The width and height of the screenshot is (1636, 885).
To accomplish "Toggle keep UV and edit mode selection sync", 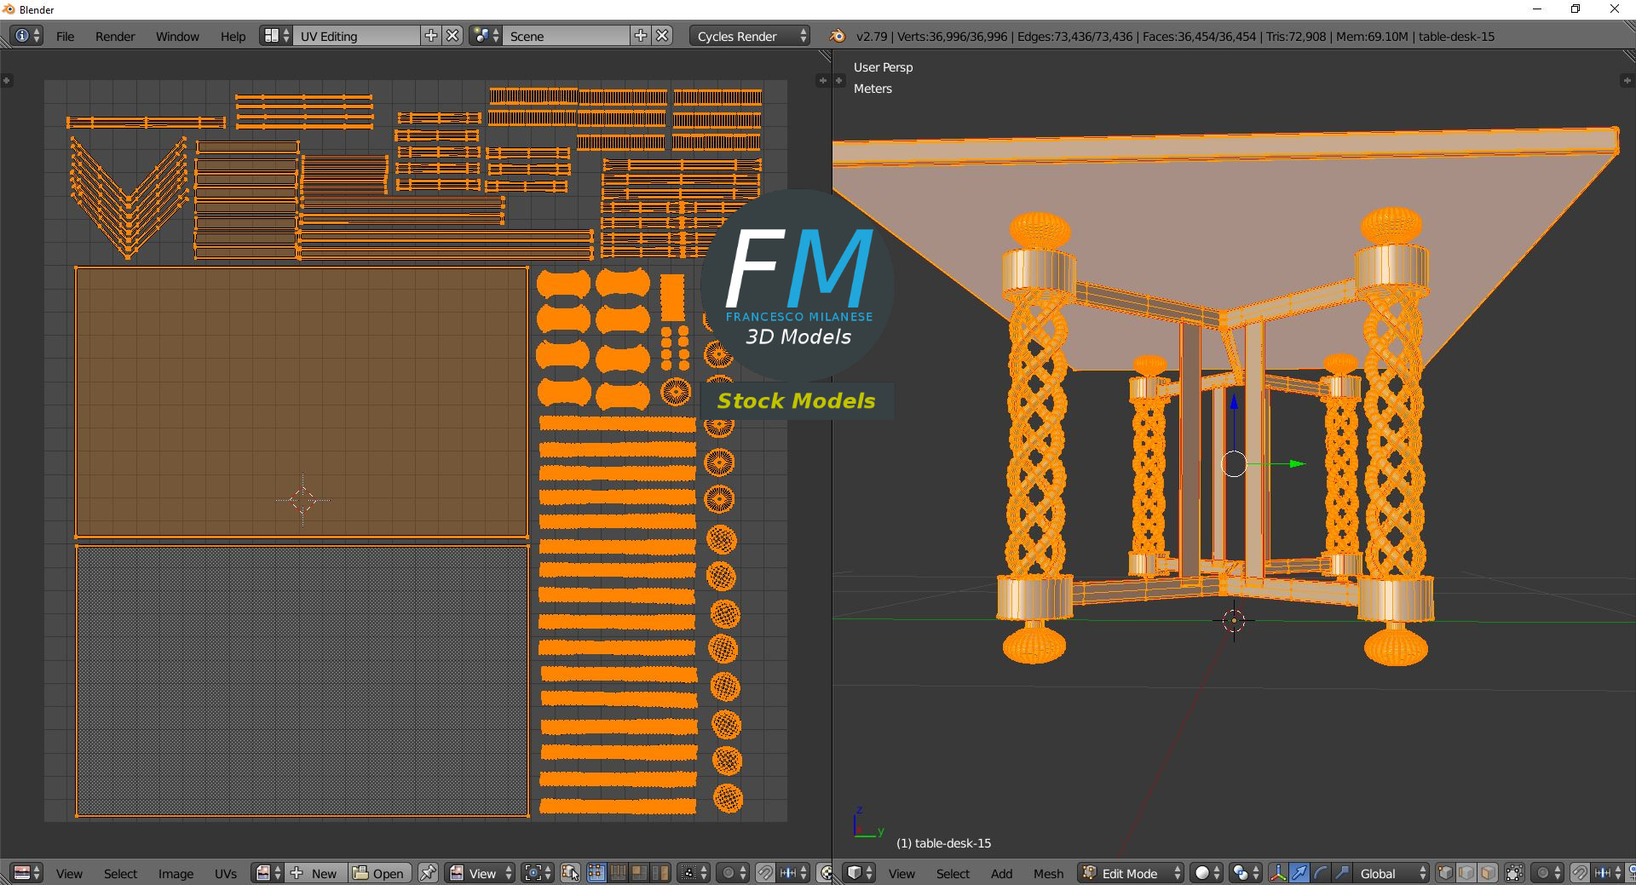I will click(x=570, y=873).
